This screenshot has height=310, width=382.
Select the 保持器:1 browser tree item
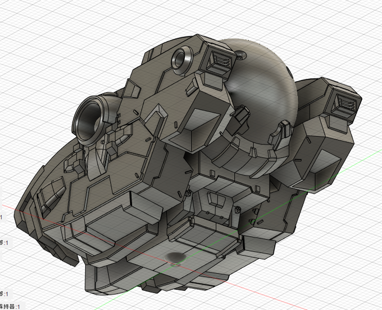click(10, 306)
